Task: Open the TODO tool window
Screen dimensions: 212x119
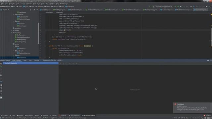Action: tap(4, 116)
